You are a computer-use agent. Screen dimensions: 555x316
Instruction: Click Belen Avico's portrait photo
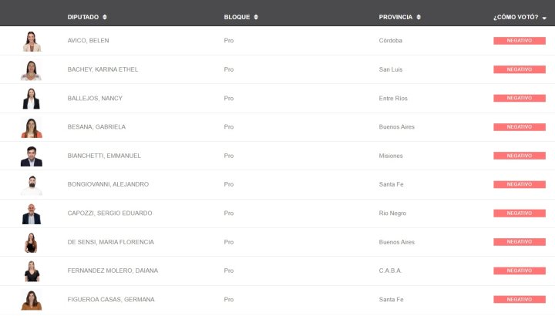(32, 41)
